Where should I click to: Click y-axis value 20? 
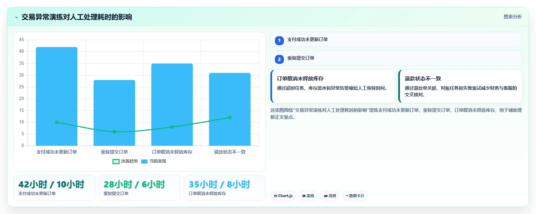tap(21, 99)
